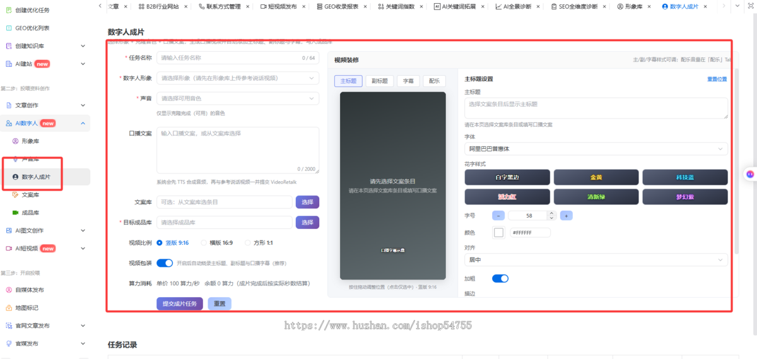The image size is (757, 359).
Task: Click the AI图文创作 image icon
Action: coord(9,230)
